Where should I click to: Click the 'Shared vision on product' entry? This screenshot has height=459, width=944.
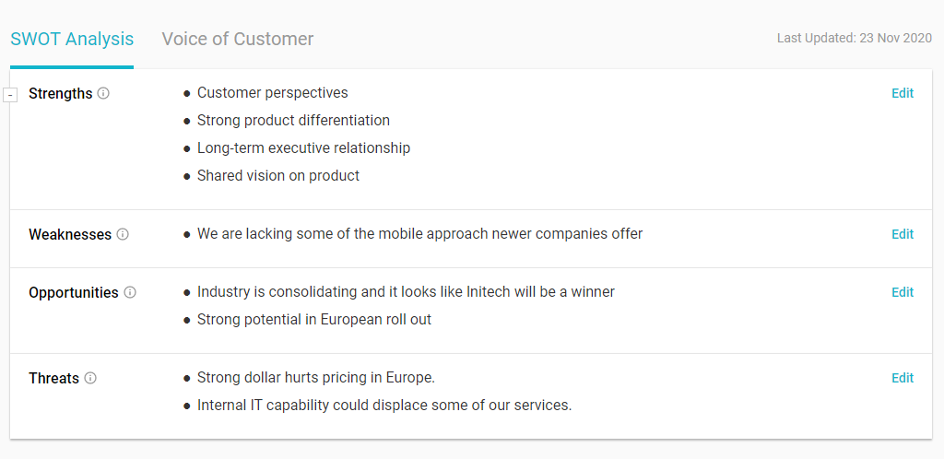point(278,176)
